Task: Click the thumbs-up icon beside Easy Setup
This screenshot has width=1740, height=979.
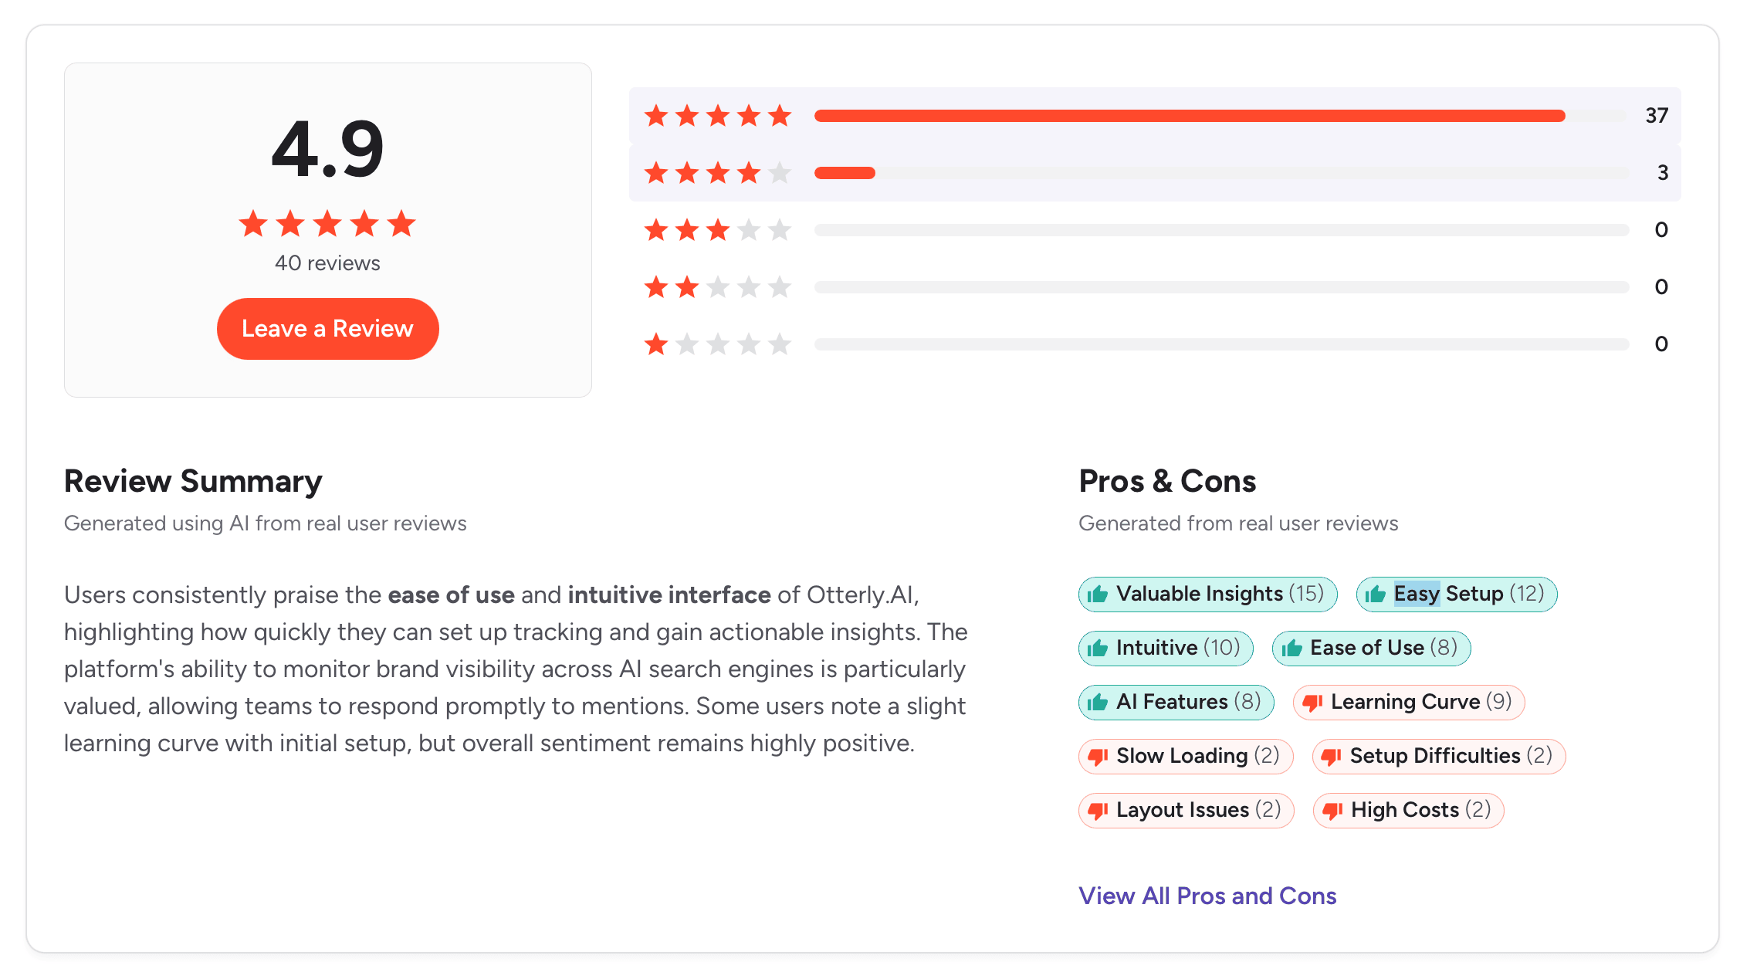Action: [x=1376, y=594]
